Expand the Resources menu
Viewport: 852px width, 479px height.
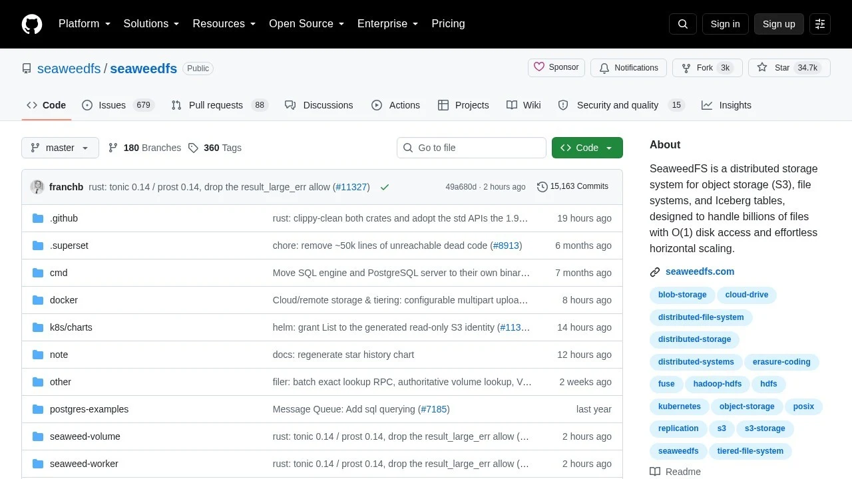point(224,24)
